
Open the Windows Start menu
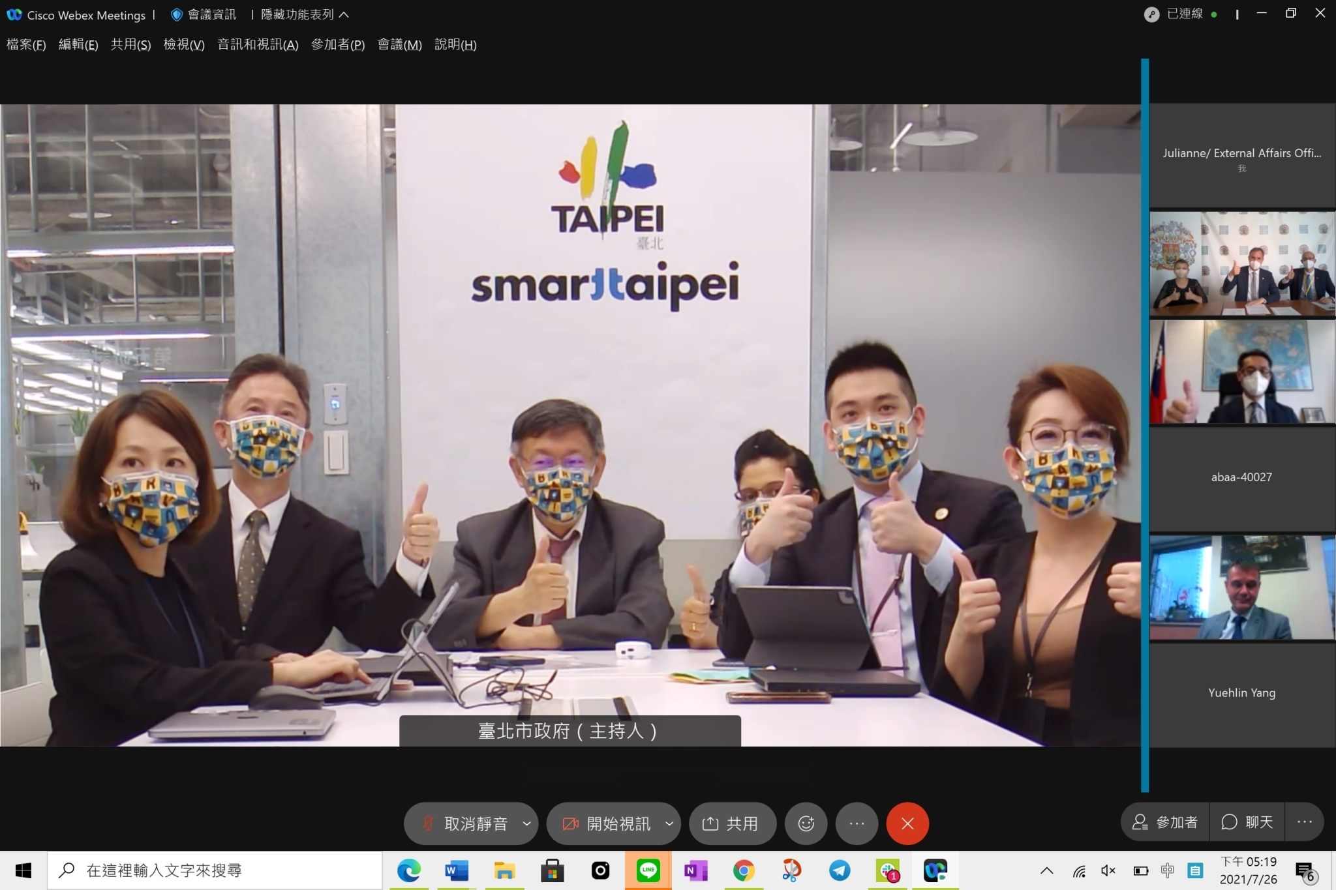[23, 870]
